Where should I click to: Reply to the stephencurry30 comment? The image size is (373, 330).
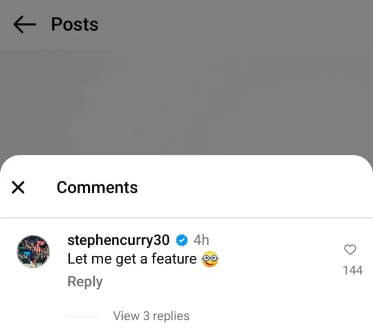85,282
